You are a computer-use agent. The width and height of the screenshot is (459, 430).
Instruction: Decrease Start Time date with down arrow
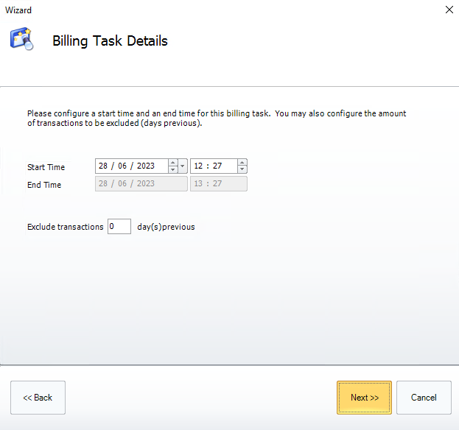(172, 169)
